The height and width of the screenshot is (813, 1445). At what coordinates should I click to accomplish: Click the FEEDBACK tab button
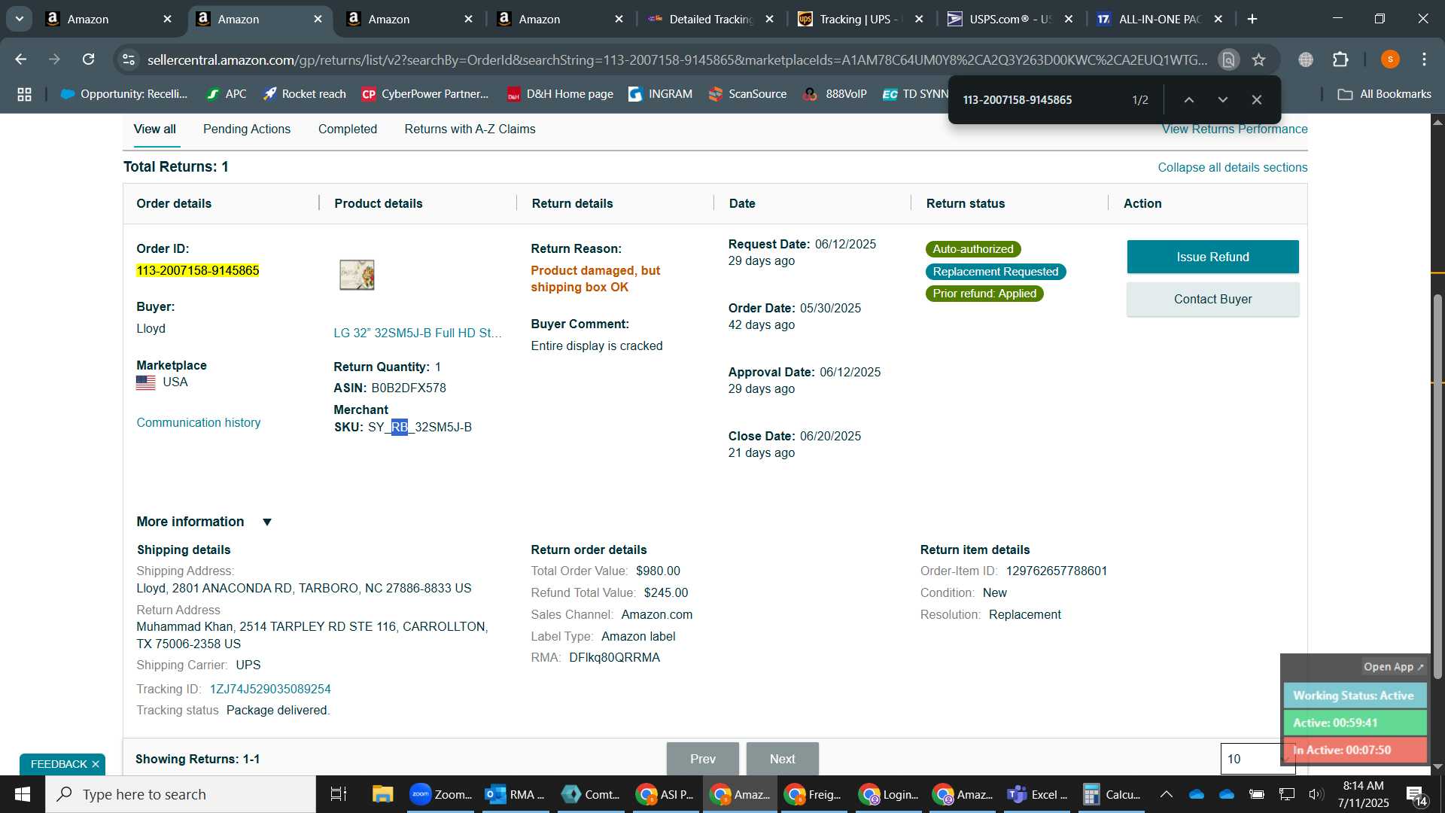[59, 764]
